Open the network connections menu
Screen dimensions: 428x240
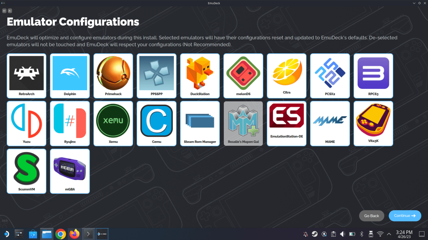click(380, 234)
